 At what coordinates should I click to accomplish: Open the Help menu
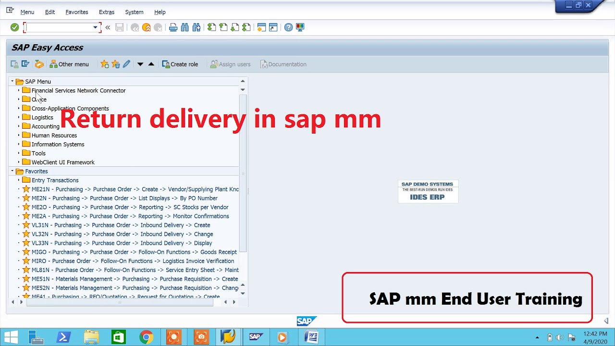160,12
